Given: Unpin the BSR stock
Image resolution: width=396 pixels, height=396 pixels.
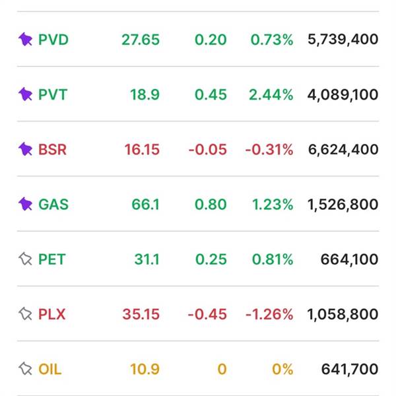Looking at the screenshot, I should point(25,149).
